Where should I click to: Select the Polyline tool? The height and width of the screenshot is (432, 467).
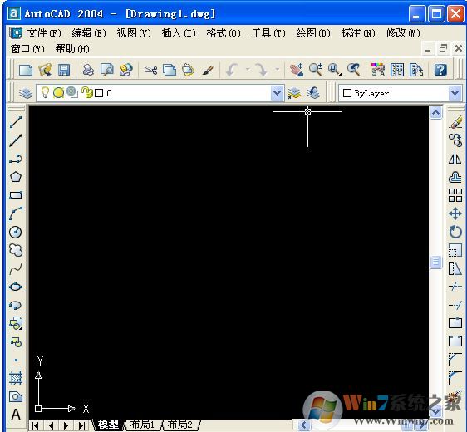coord(16,159)
